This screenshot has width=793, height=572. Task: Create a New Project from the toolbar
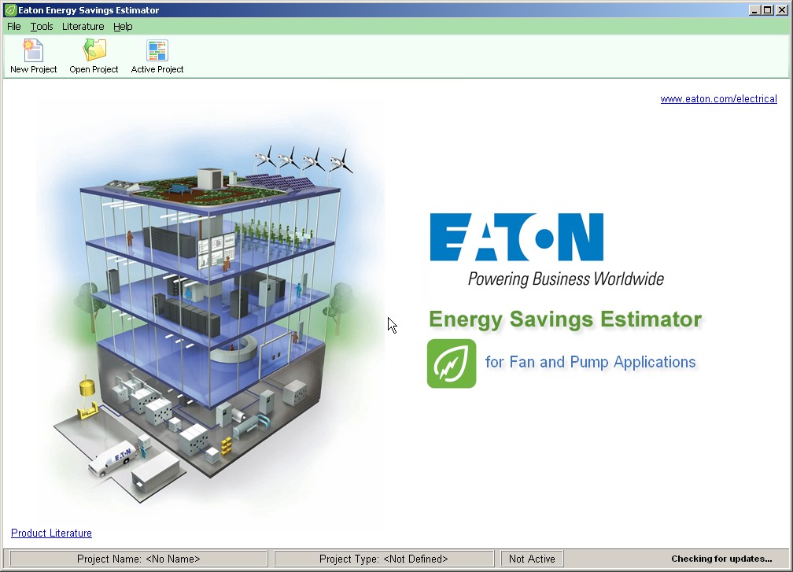click(x=32, y=55)
